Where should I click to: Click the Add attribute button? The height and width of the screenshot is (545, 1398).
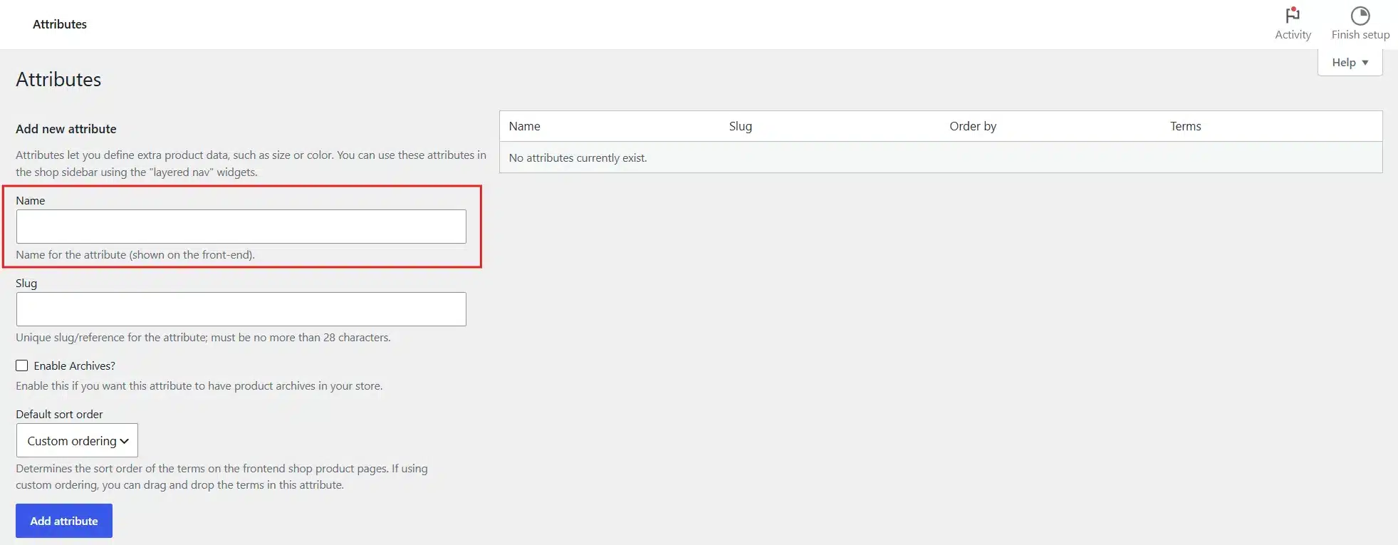[x=64, y=521]
